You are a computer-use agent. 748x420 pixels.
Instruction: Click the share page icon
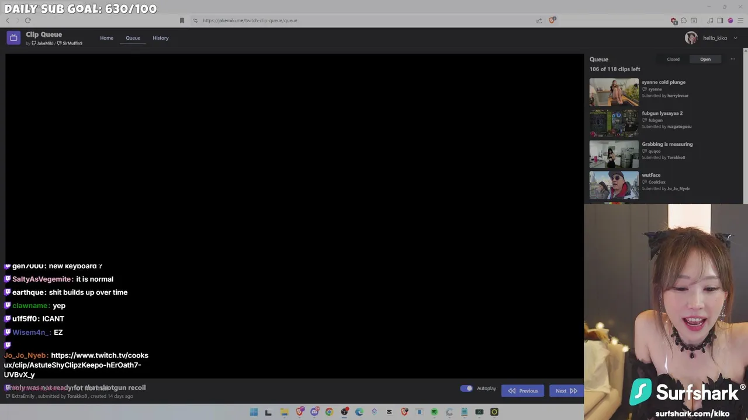pos(539,20)
